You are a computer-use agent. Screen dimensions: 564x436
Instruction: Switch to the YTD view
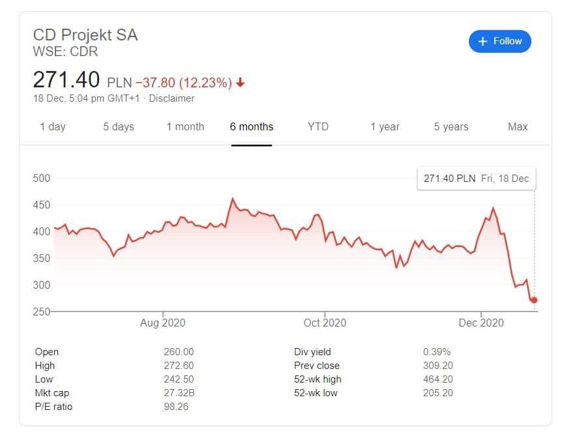[x=318, y=126]
